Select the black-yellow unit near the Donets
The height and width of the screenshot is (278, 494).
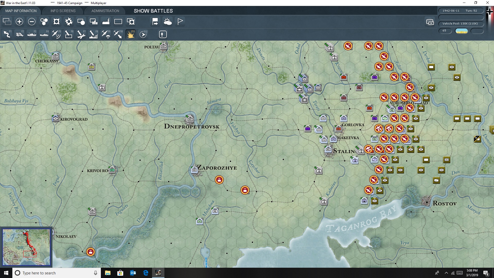pyautogui.click(x=478, y=139)
